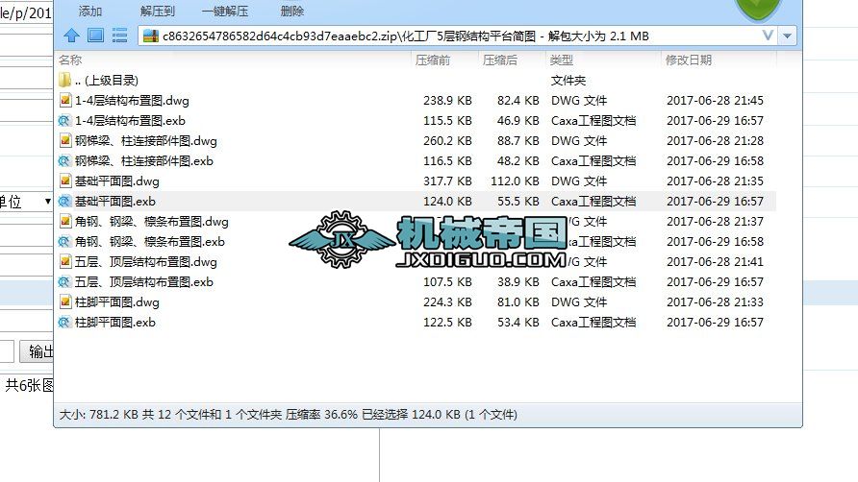This screenshot has height=482, width=858.
Task: Click the 输出 button in the background window
Action: [x=37, y=350]
